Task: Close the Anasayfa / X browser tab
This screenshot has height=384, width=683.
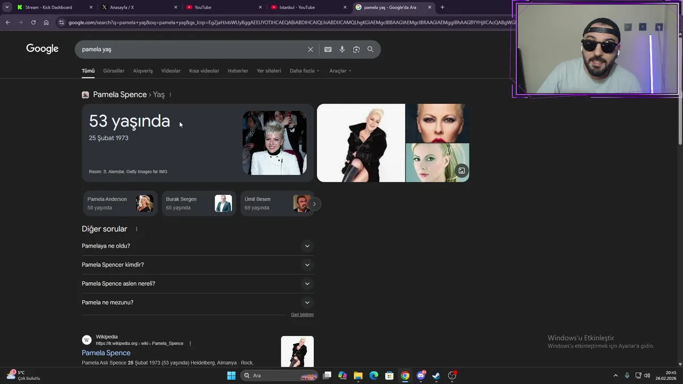Action: pos(175,7)
